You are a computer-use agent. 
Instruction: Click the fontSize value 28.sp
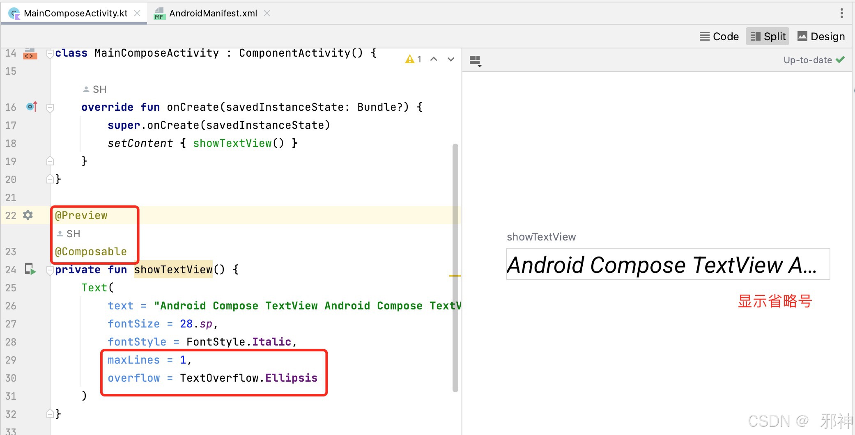pos(196,324)
